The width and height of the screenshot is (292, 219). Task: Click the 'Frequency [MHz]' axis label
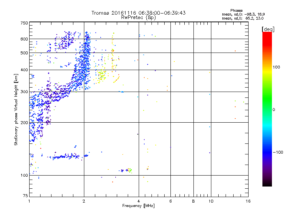coord(138,206)
